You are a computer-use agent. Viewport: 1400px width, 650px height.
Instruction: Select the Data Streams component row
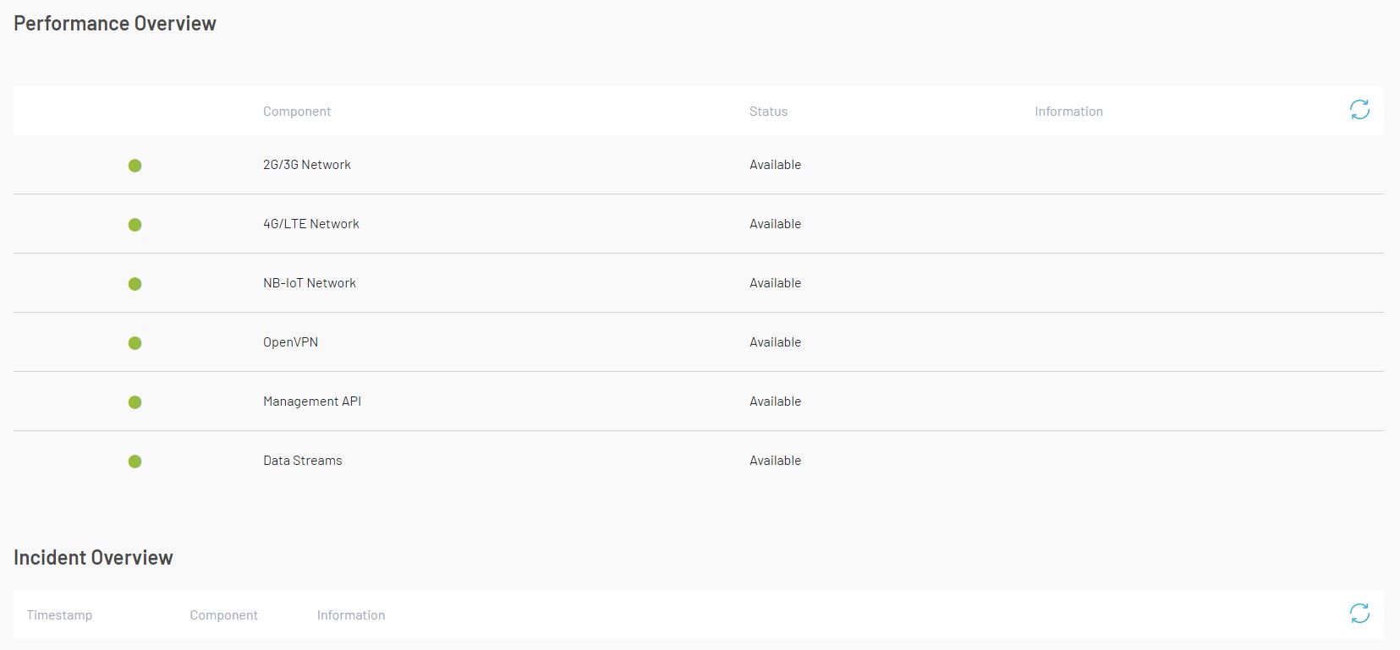302,461
